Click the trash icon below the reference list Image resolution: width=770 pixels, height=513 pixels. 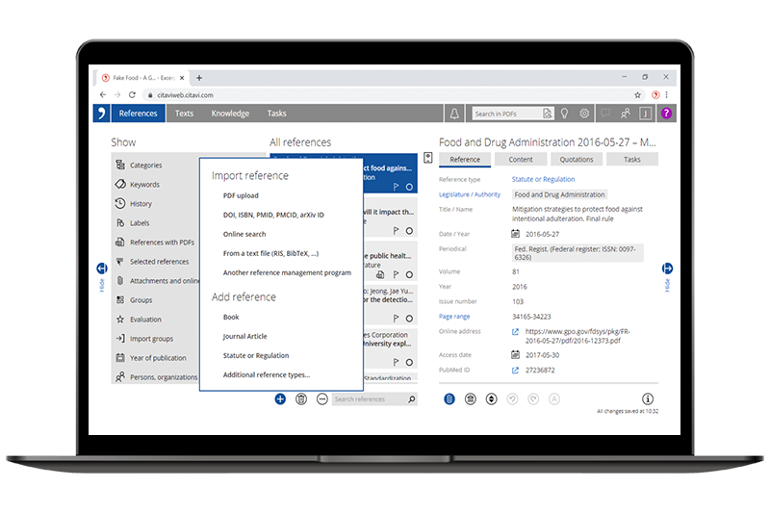301,399
